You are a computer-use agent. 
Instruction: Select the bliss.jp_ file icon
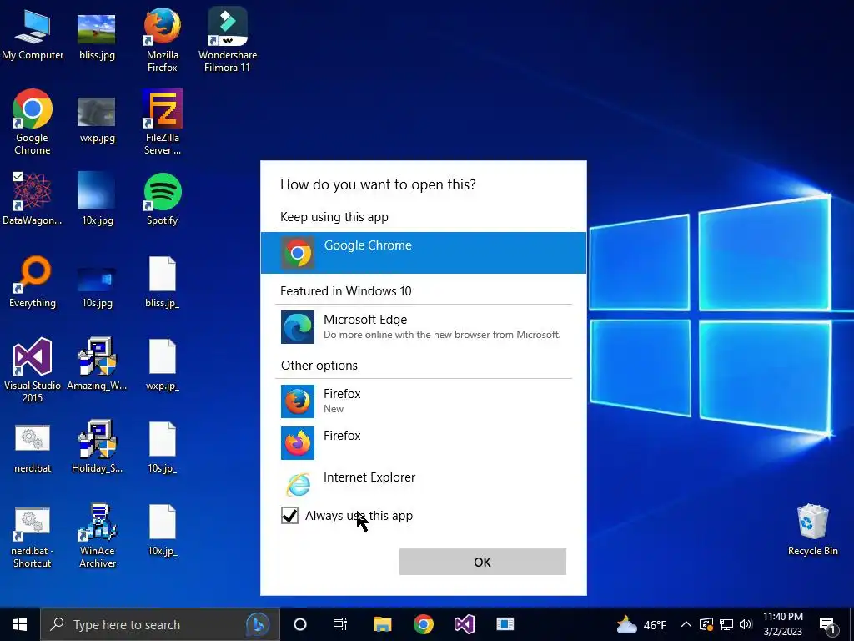coord(163,282)
